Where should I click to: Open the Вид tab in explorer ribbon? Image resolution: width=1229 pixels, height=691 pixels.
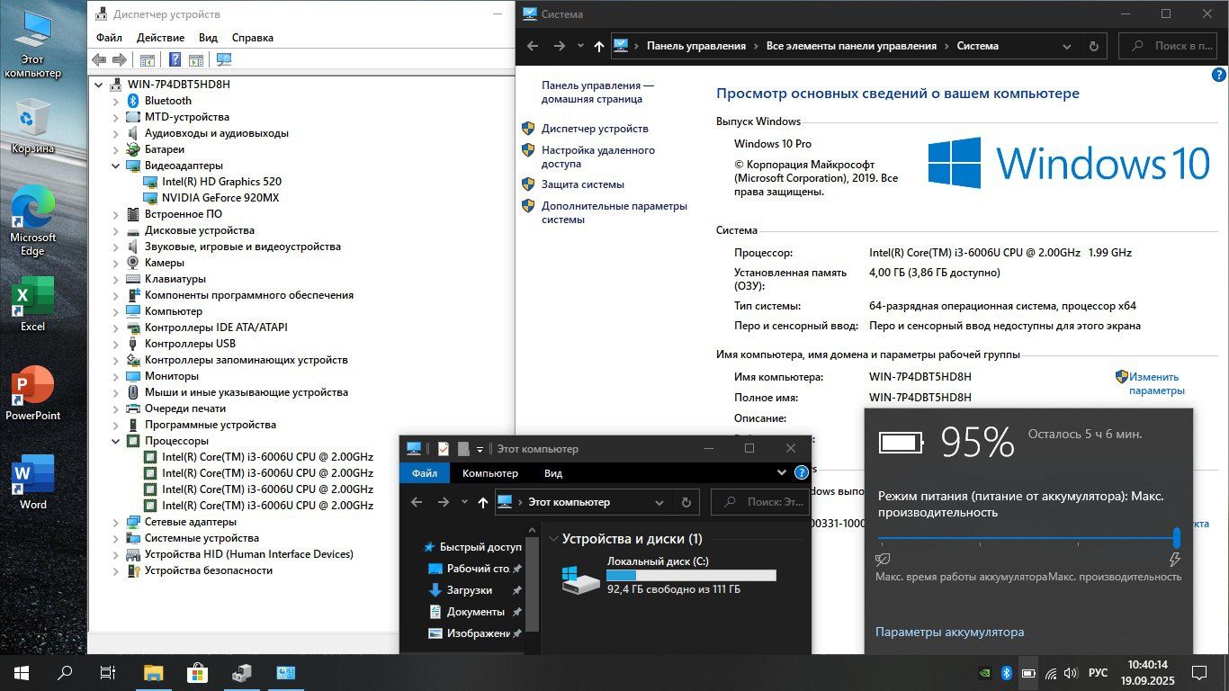pos(553,473)
